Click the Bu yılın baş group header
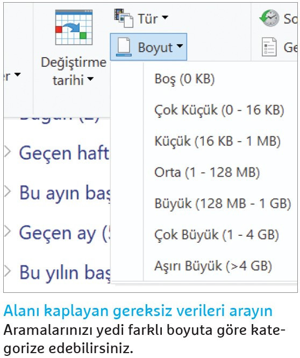The width and height of the screenshot is (300, 358). [x=65, y=273]
